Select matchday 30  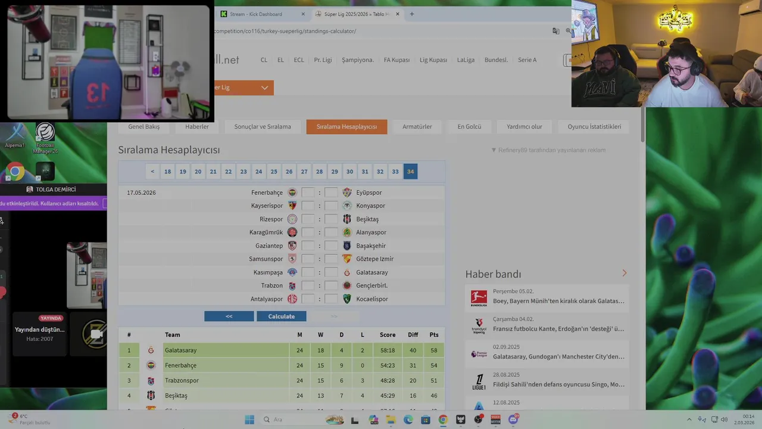pos(349,172)
